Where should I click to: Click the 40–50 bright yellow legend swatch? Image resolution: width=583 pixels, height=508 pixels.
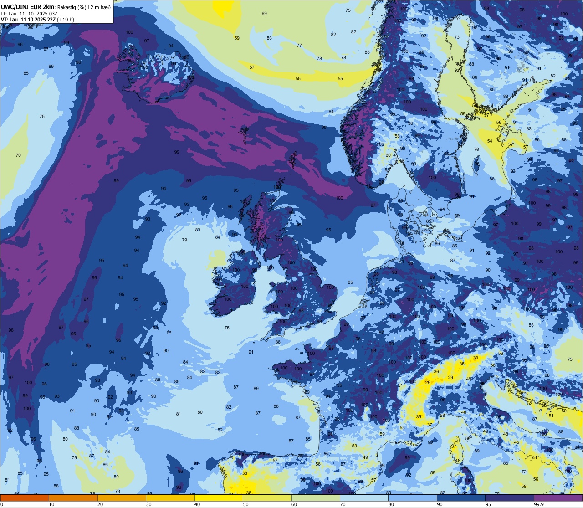[218, 498]
